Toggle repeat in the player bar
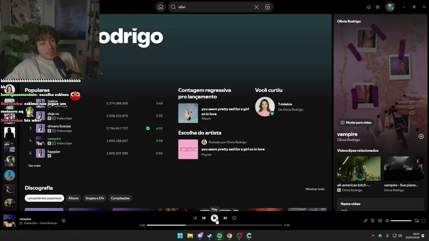The image size is (429, 241). pyautogui.click(x=234, y=218)
